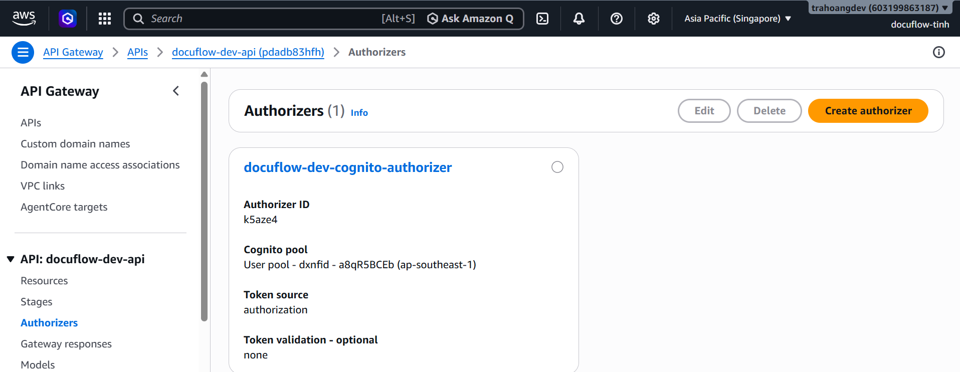
Task: Open the trahoangdev account menu
Action: point(880,8)
